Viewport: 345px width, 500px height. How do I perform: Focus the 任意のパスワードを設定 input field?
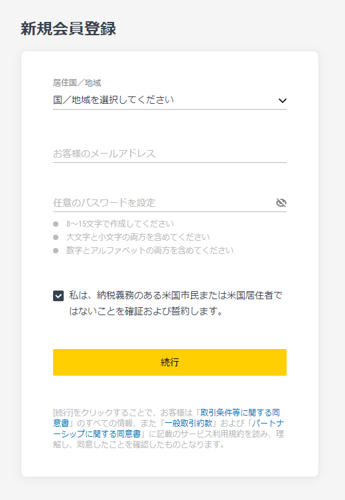(163, 203)
